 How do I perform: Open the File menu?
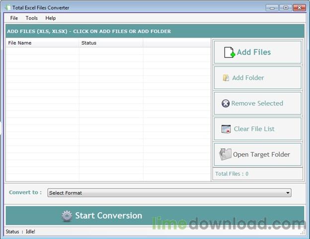pos(14,18)
